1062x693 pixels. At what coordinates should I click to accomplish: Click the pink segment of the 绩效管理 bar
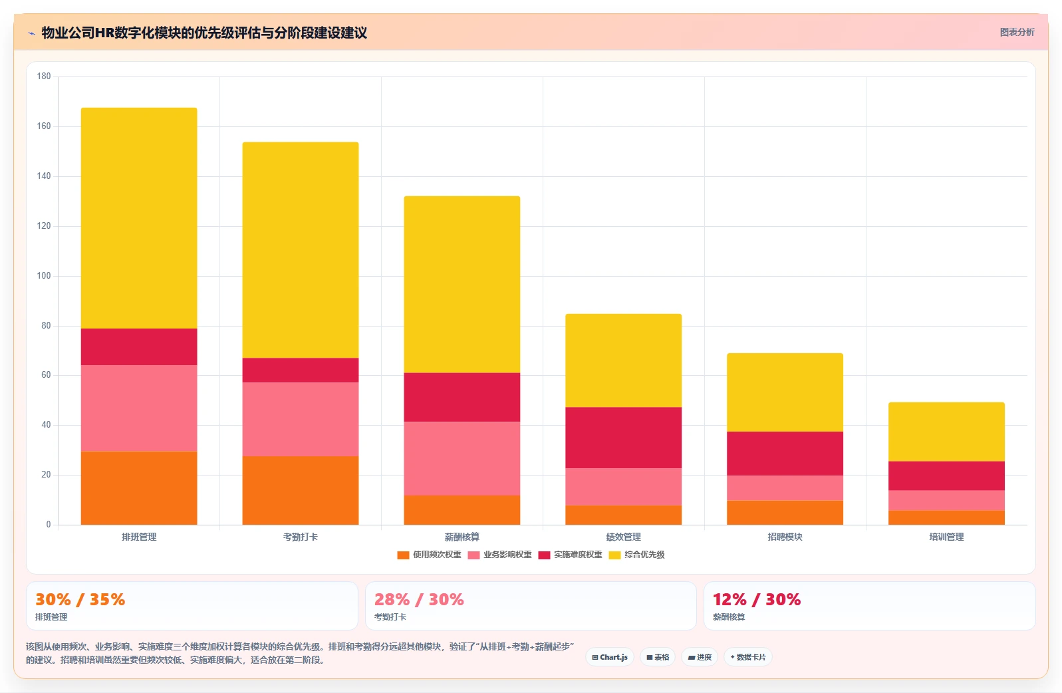[624, 487]
